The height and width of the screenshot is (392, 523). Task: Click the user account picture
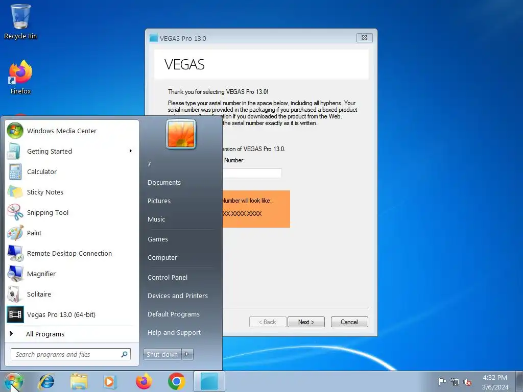click(x=181, y=134)
